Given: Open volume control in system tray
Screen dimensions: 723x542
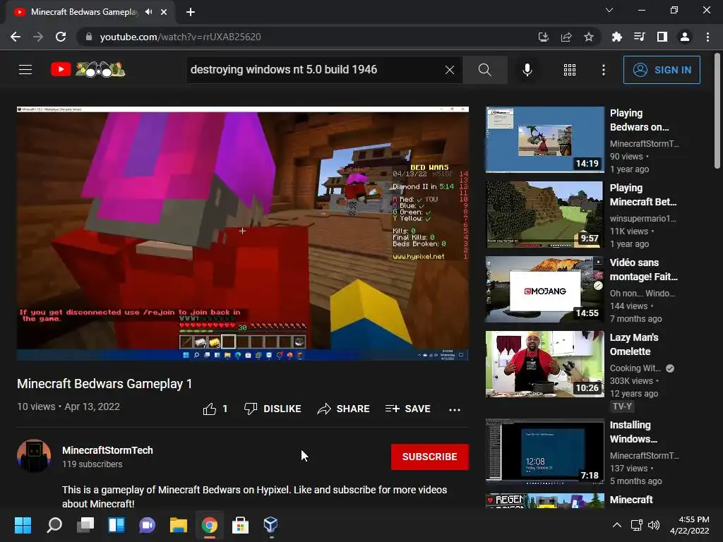Looking at the screenshot, I should (x=654, y=525).
